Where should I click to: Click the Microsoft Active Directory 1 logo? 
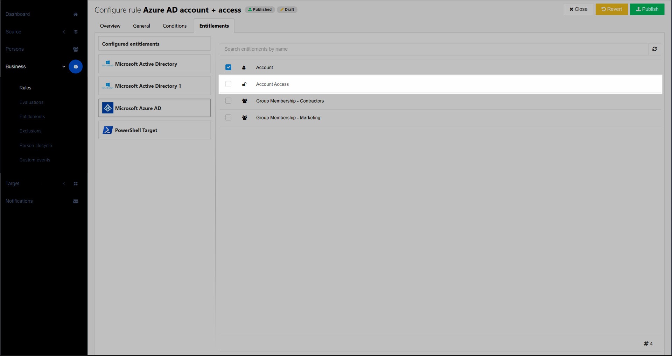107,86
